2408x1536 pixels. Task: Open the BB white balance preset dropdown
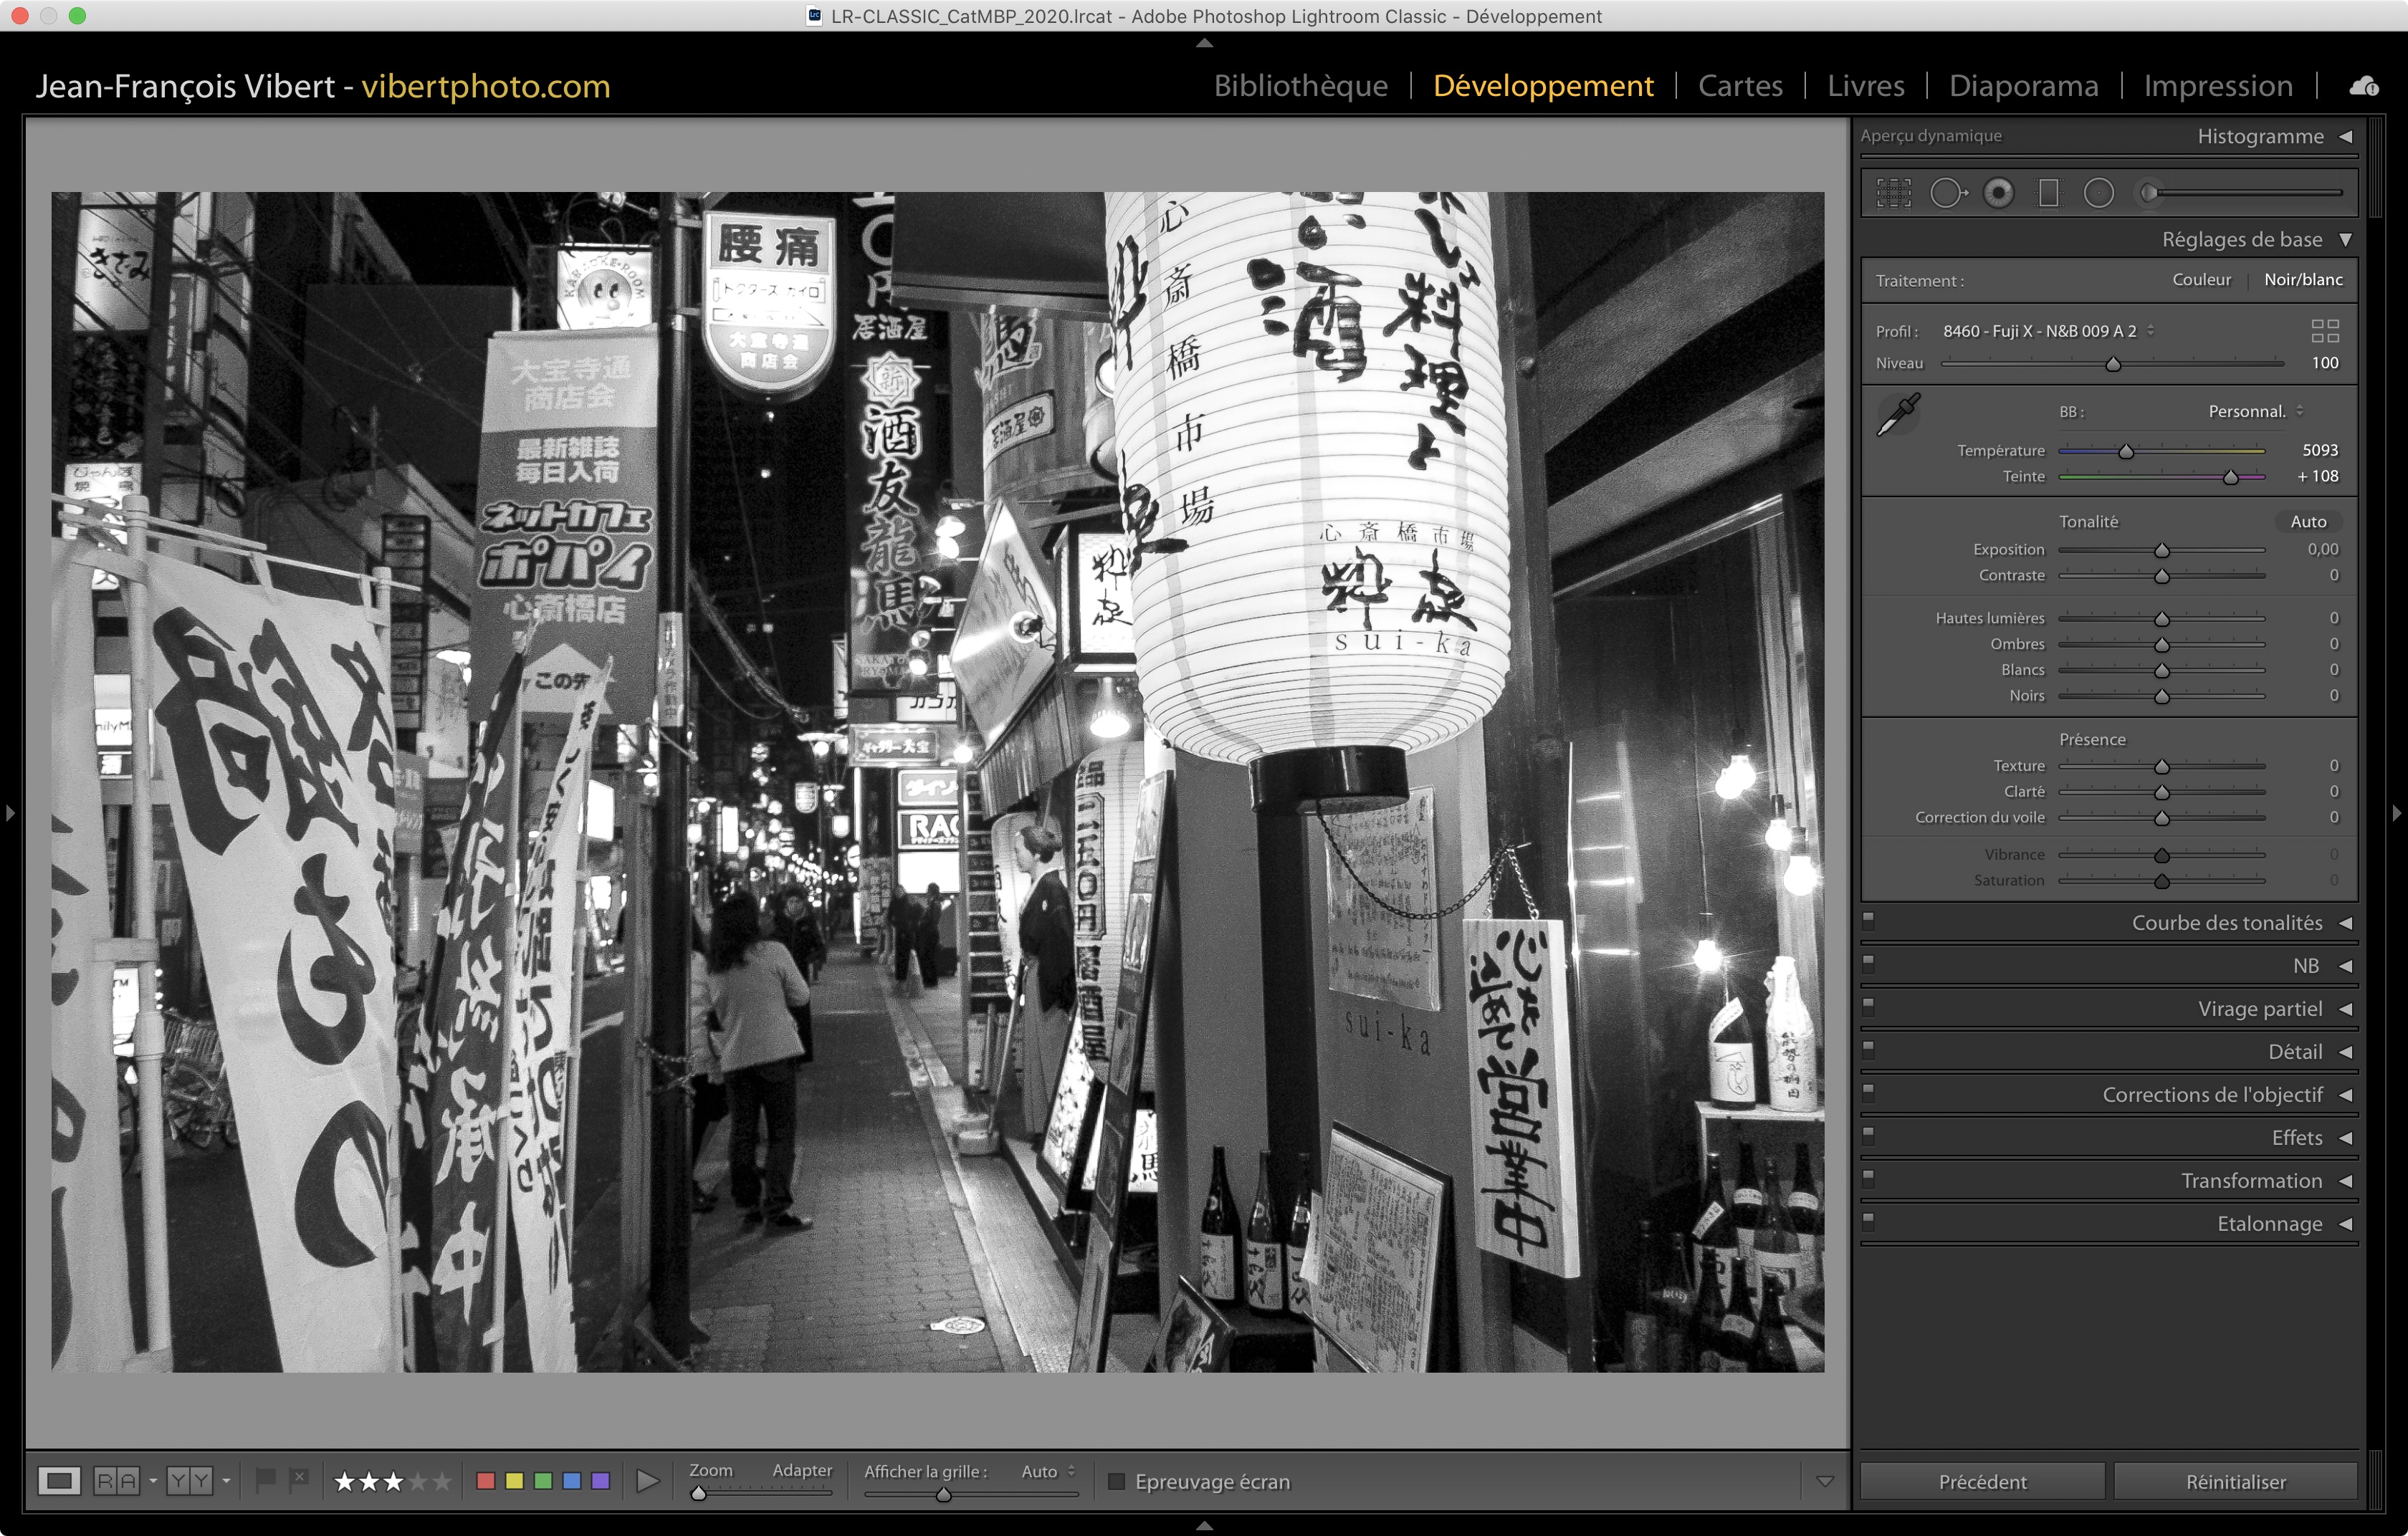pos(2255,412)
